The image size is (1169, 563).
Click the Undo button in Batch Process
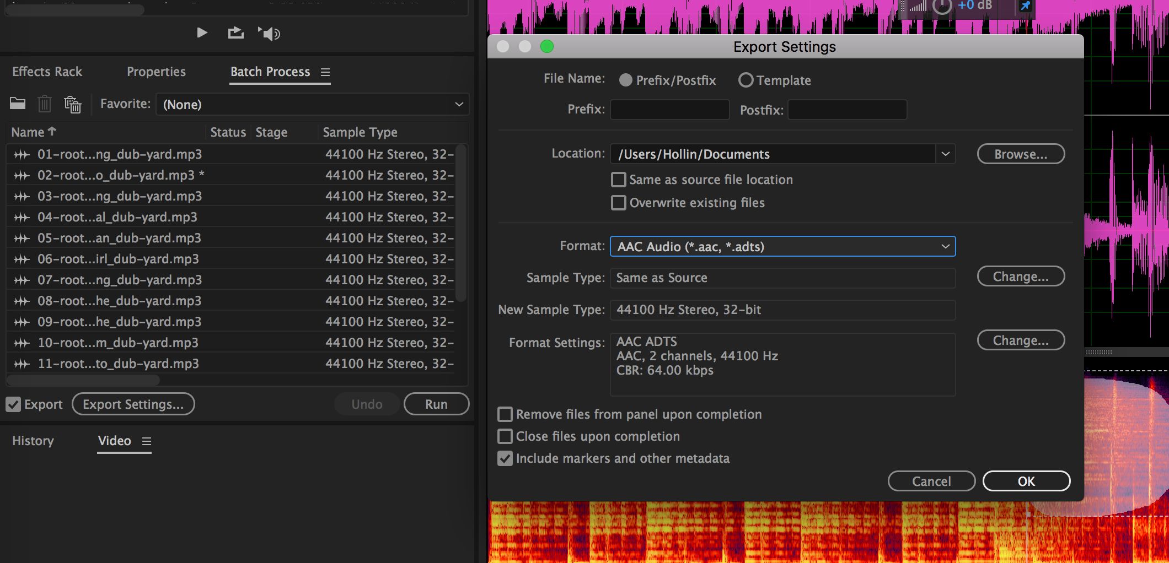[367, 404]
